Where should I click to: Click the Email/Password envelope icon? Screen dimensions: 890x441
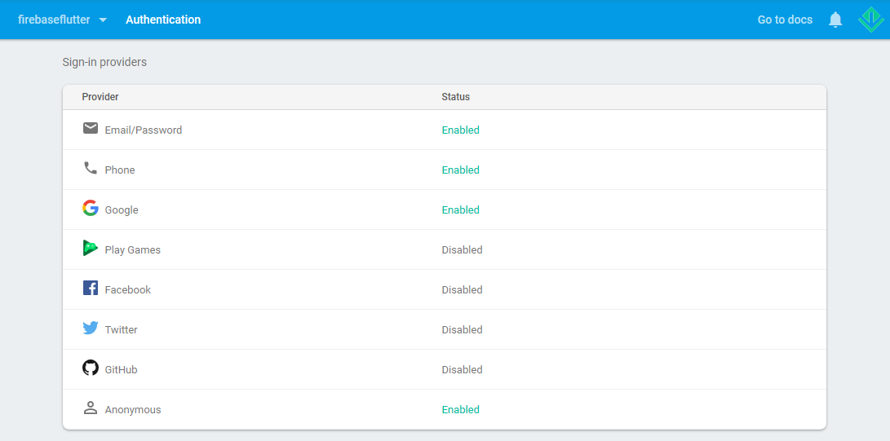[x=91, y=128]
